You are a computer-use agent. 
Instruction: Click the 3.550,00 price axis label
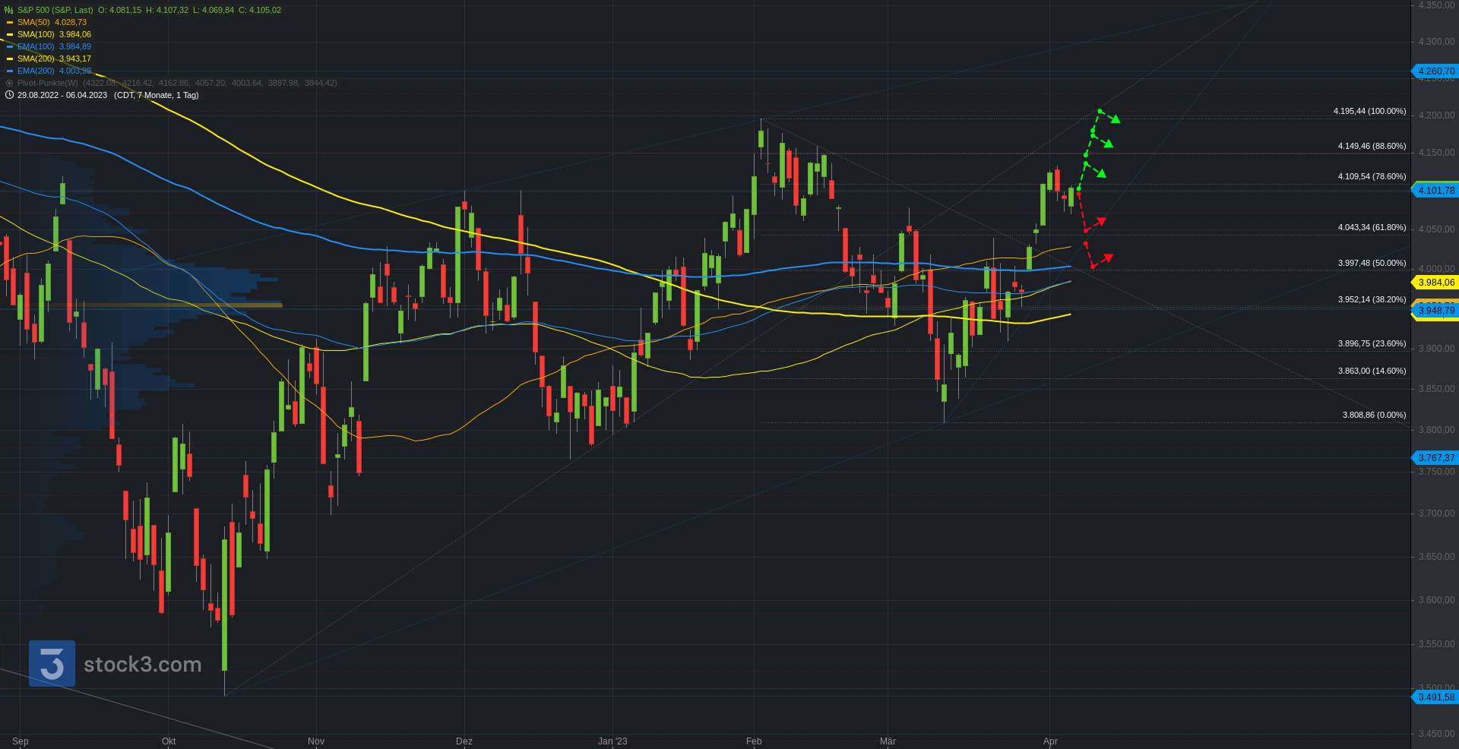click(x=1436, y=644)
